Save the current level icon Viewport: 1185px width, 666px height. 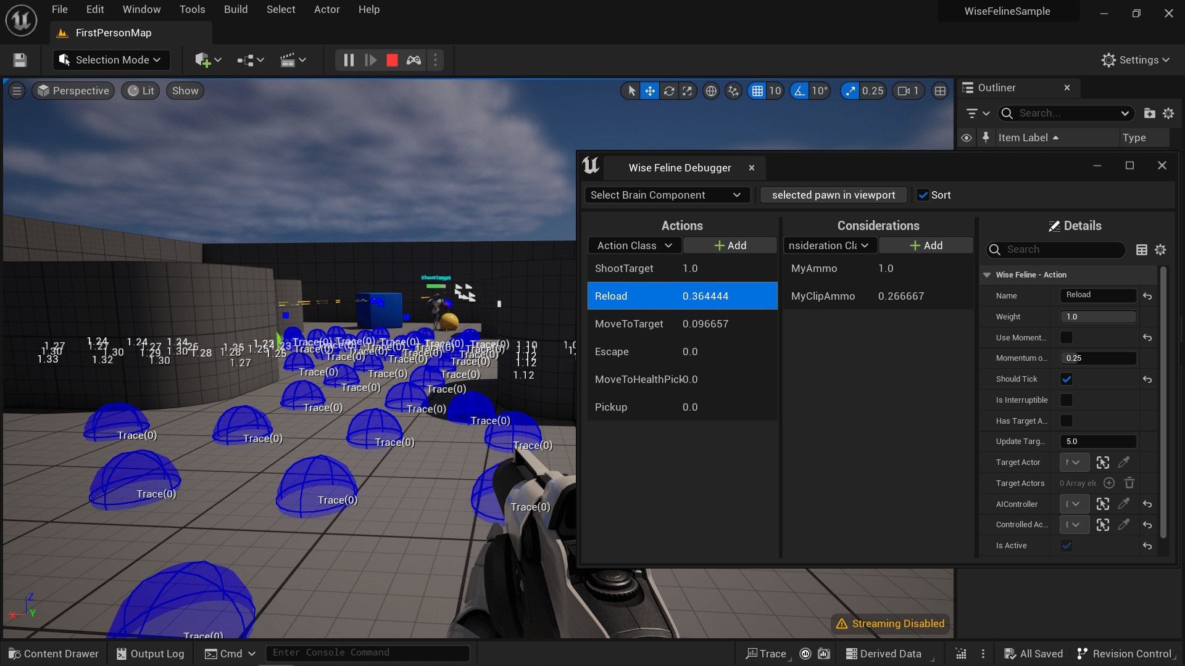[x=20, y=60]
